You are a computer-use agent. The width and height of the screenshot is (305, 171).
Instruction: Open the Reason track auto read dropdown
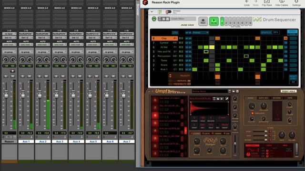10,45
